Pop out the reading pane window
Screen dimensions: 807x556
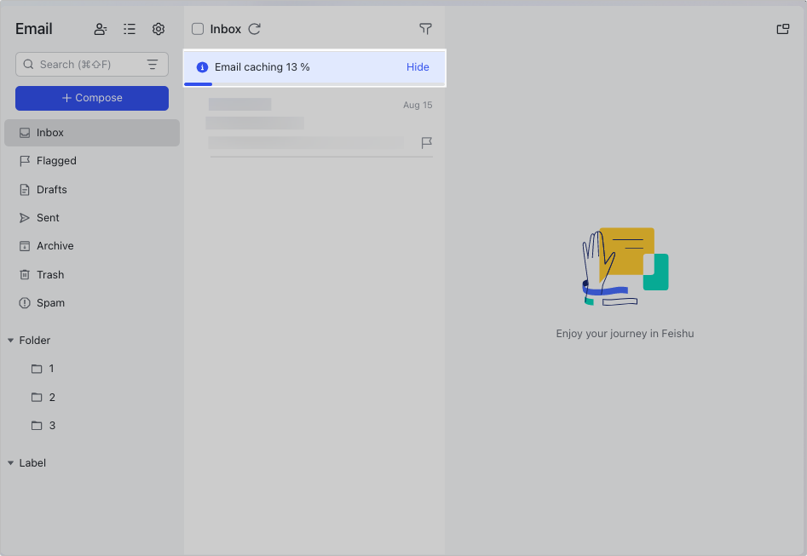782,28
